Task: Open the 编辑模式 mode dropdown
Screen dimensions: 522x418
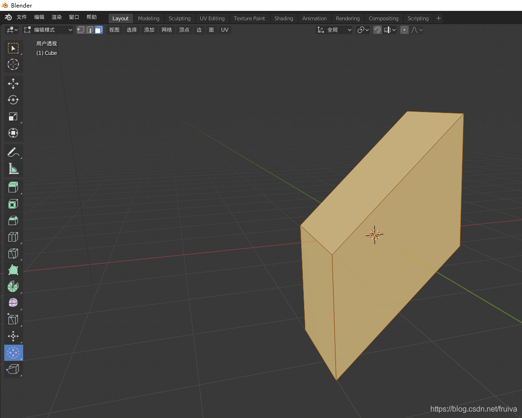Action: (48, 30)
